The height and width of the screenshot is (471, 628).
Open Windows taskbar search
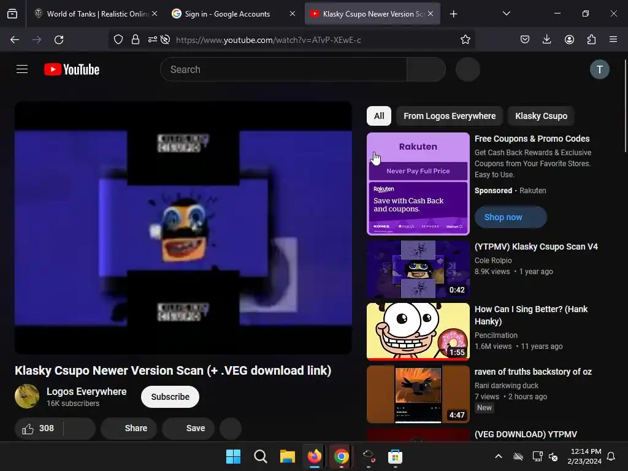pos(260,456)
